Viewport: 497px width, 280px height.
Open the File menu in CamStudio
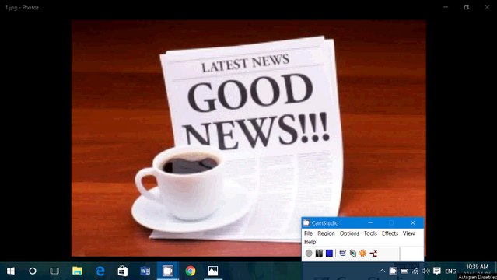[x=309, y=233]
